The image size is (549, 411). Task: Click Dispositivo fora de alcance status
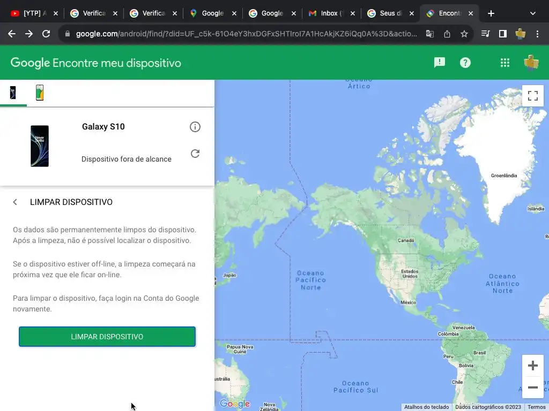127,159
